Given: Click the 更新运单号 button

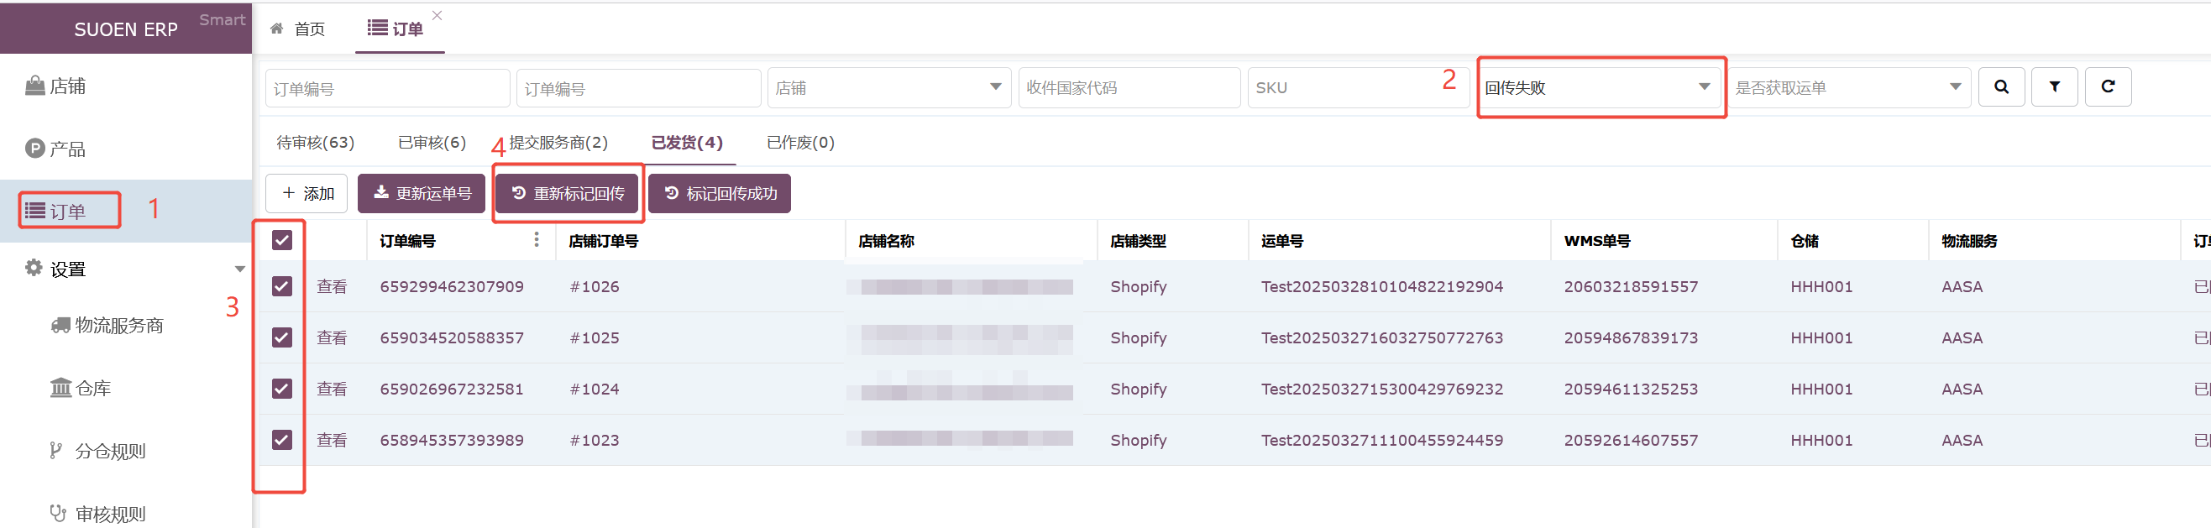Looking at the screenshot, I should click(422, 193).
